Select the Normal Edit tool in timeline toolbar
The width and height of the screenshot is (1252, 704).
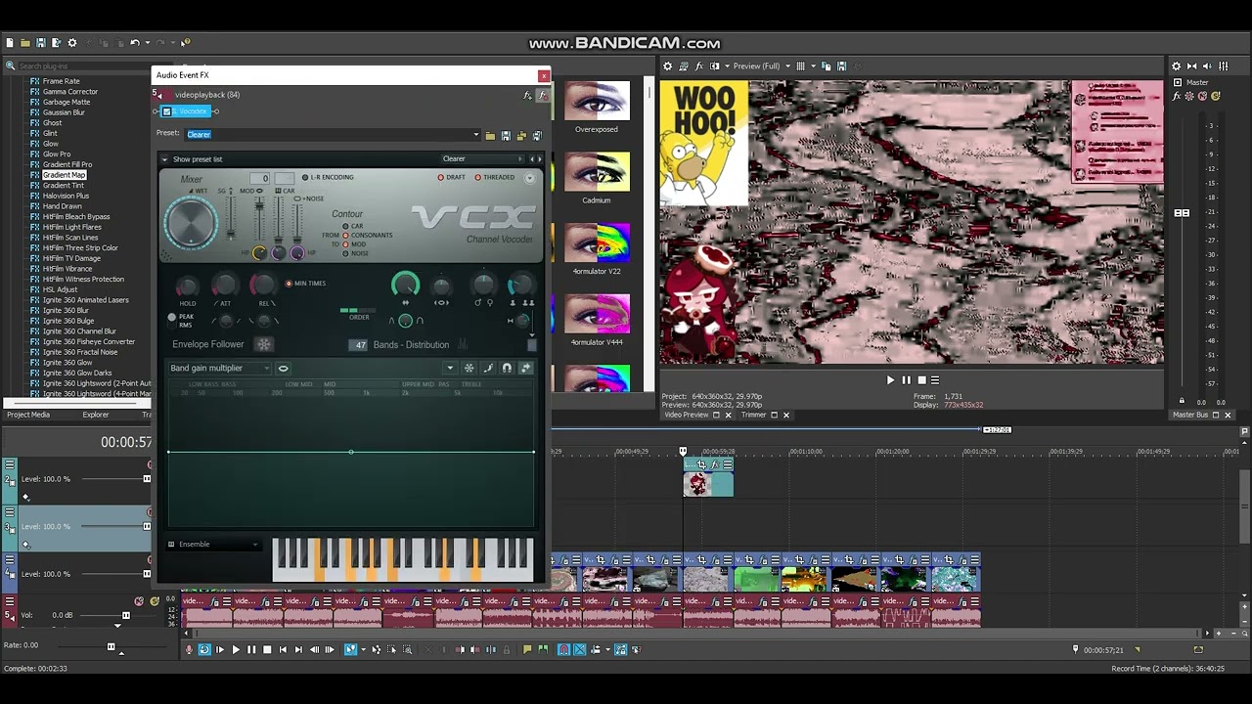point(351,649)
